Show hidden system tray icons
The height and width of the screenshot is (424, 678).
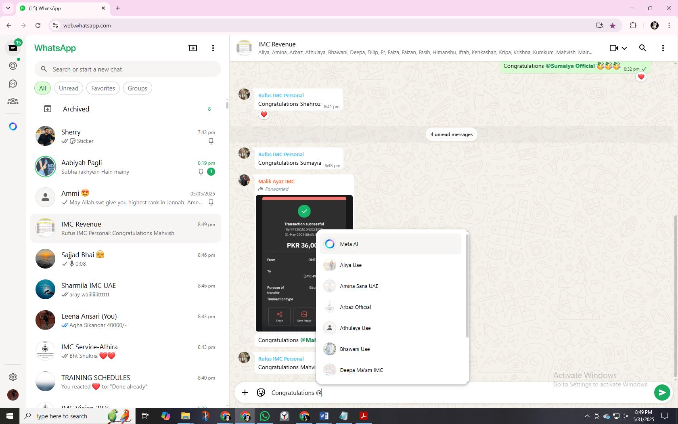pos(587,416)
